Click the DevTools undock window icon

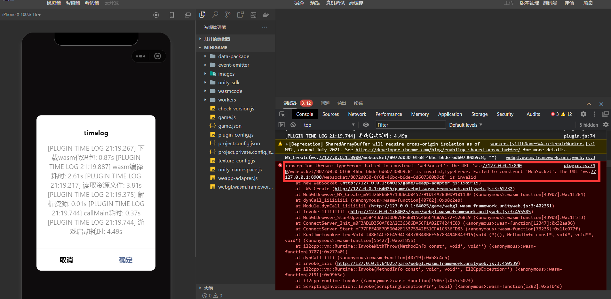click(606, 114)
